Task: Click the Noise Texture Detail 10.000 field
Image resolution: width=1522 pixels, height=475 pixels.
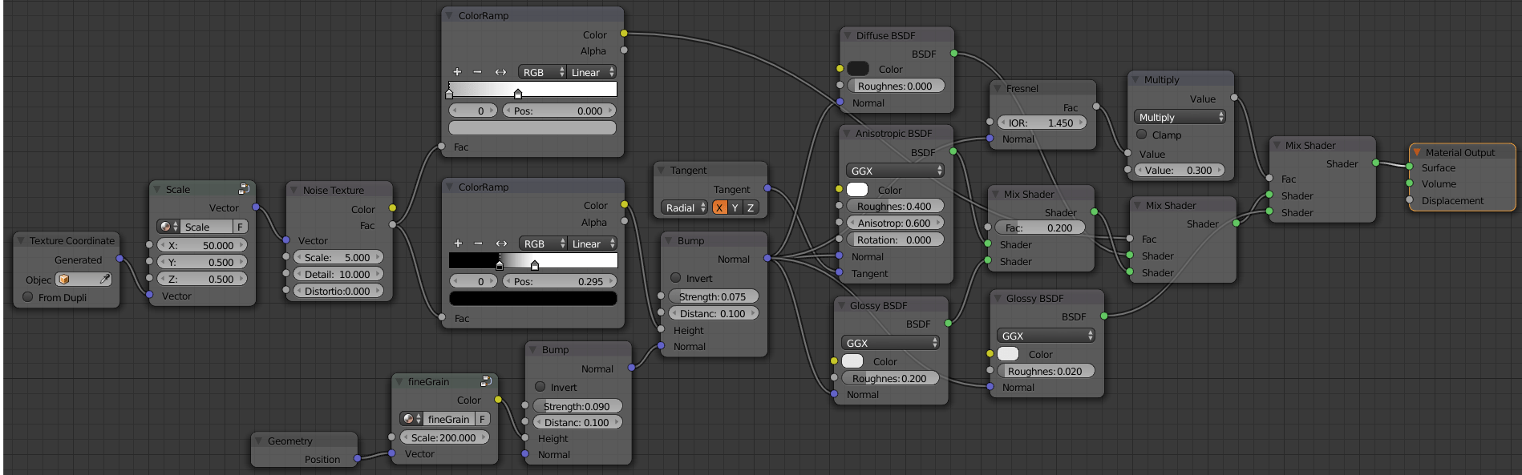Action: 338,274
